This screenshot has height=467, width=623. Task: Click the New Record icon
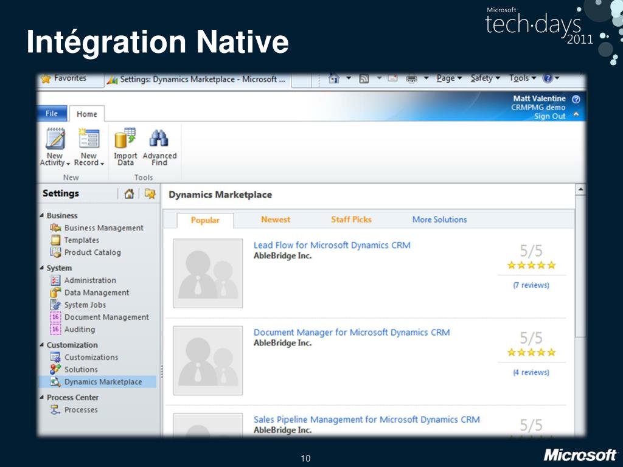[89, 139]
